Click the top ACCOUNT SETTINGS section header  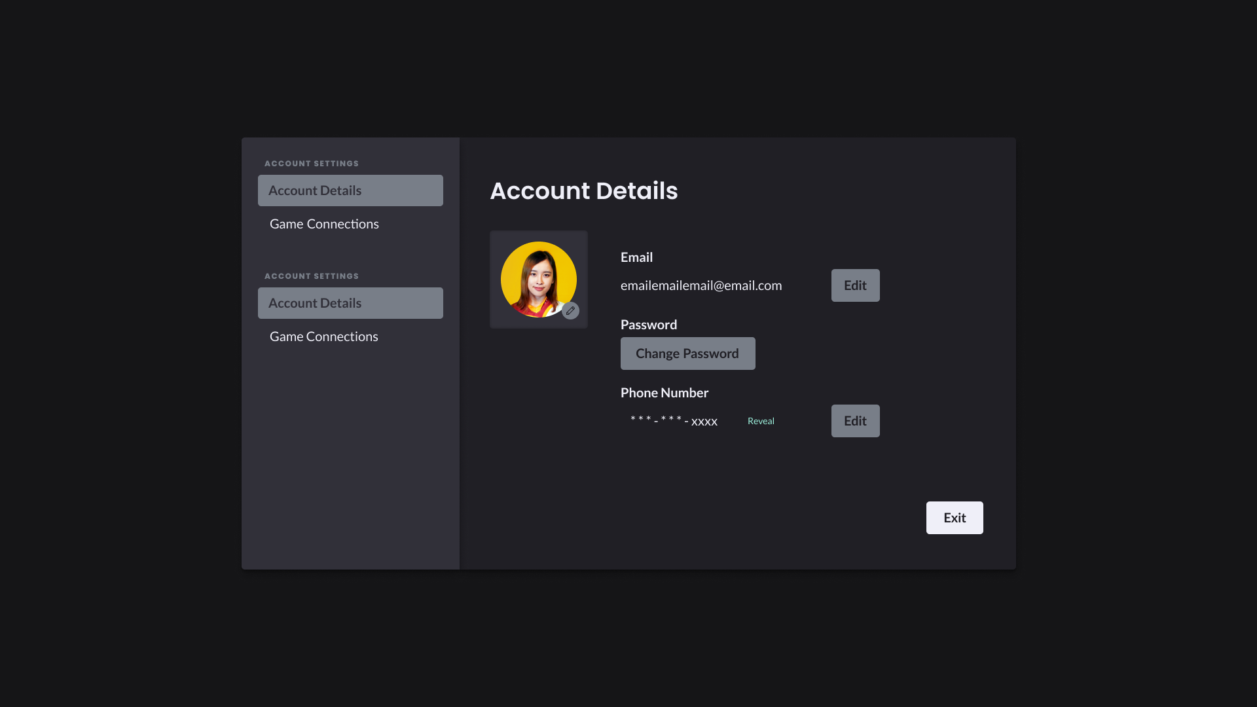click(312, 164)
